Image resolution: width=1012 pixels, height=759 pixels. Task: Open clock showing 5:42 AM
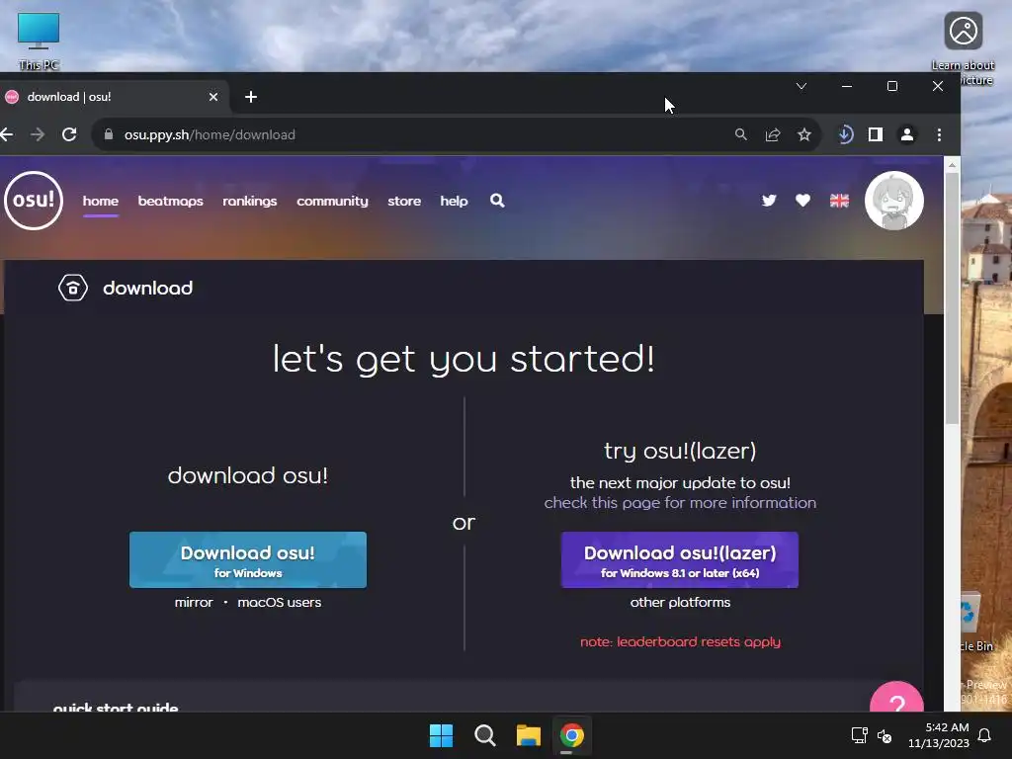(939, 735)
